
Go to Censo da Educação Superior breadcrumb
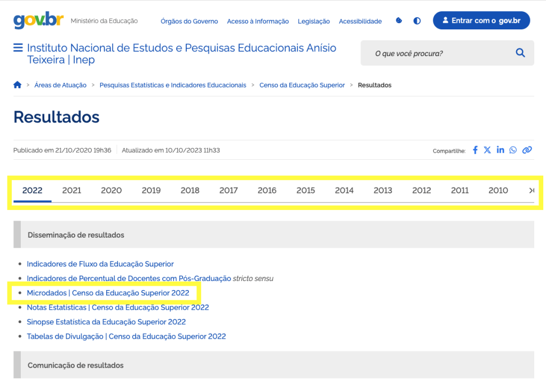click(302, 85)
